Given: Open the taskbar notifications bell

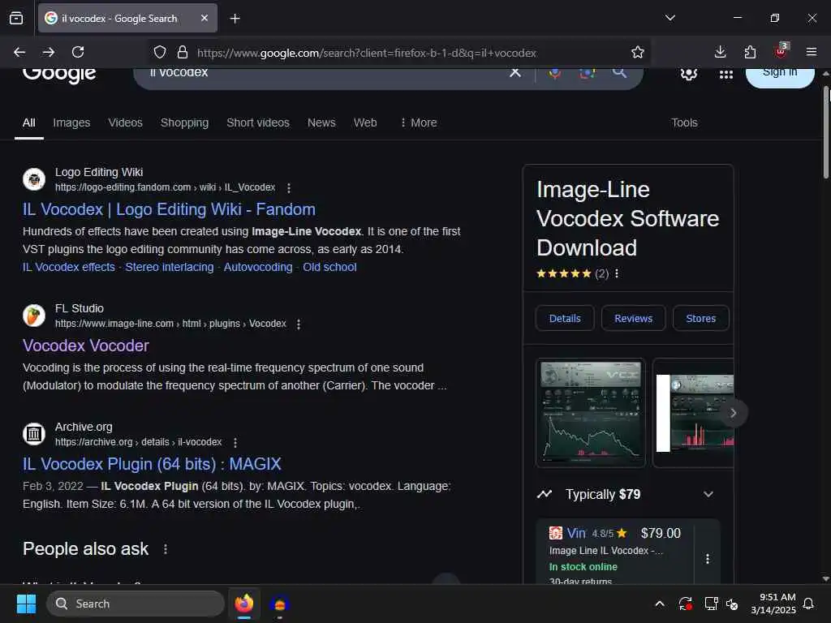Looking at the screenshot, I should coord(808,604).
